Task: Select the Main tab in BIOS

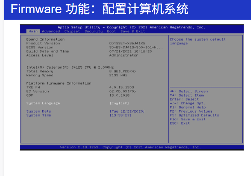Action: coord(33,31)
